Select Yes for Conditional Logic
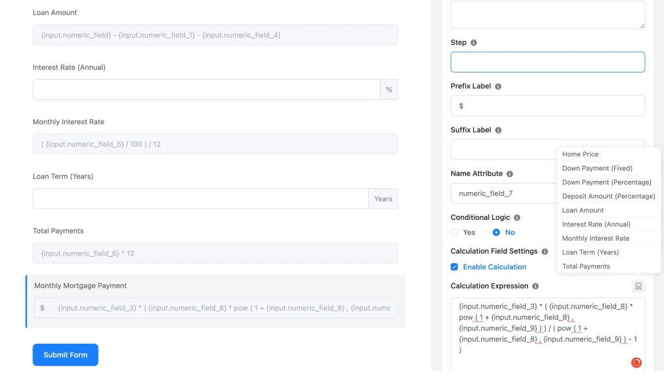Screen dimensions: 664x380 [x=455, y=232]
